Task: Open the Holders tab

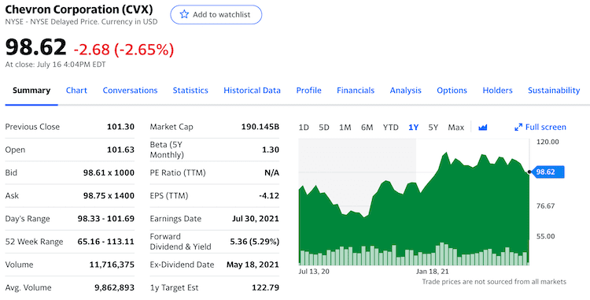Action: [x=497, y=91]
